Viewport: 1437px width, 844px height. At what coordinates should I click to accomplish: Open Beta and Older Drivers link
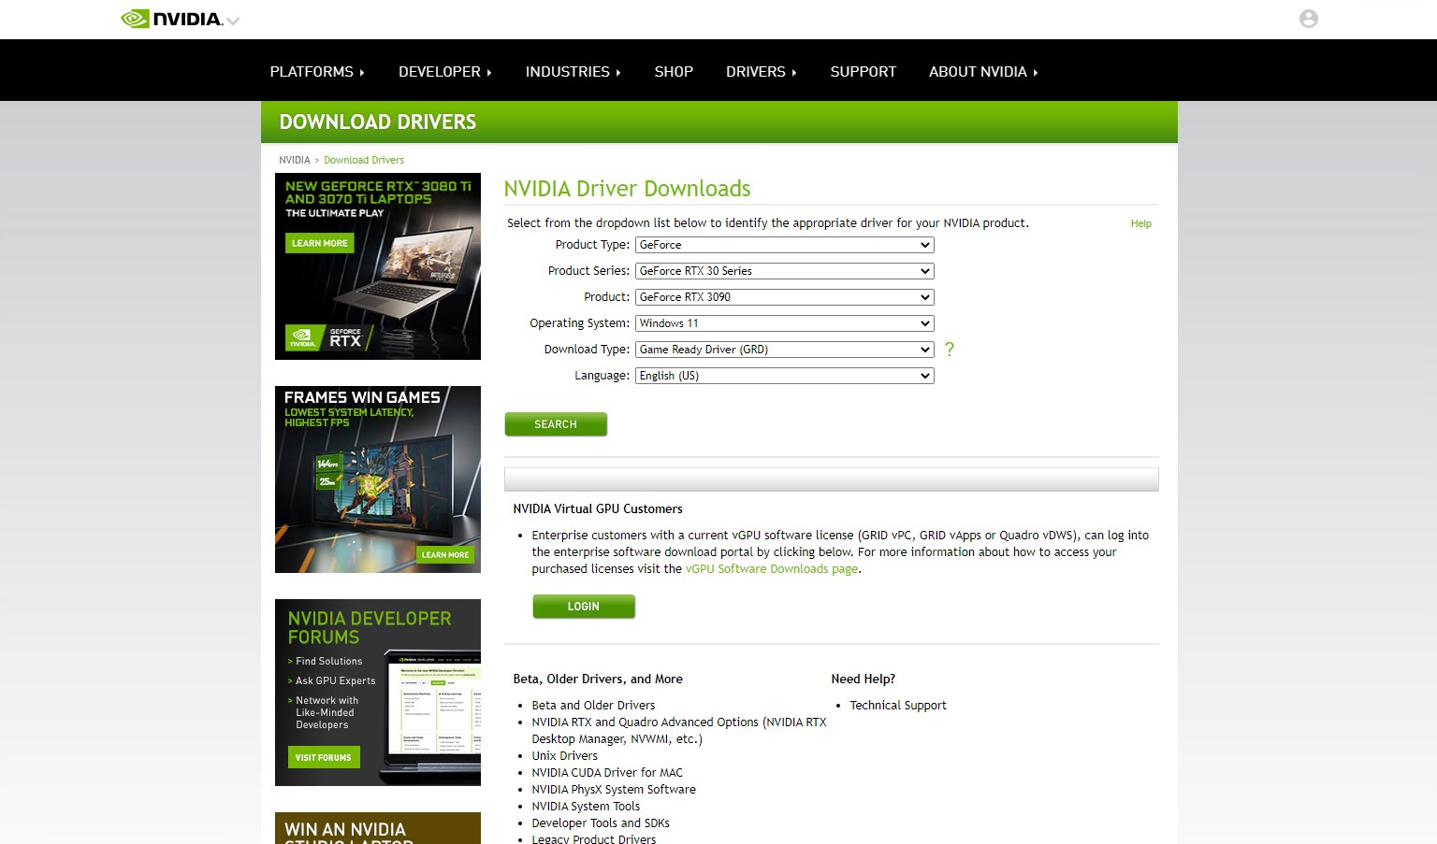tap(593, 706)
